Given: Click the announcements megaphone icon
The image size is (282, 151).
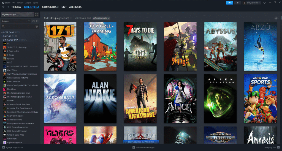Looking at the screenshot, I should click(229, 3).
